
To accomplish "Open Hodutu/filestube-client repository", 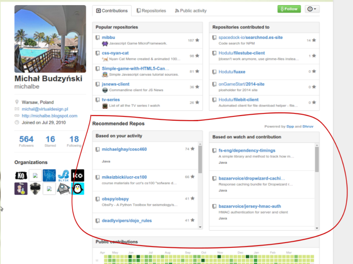I will click(x=242, y=53).
